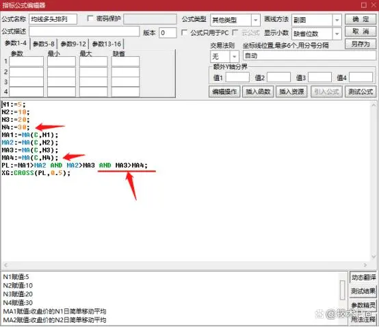This screenshot has height=327, width=379.
Task: Open the 显示小数 dropdown arrow
Action: pyautogui.click(x=337, y=34)
